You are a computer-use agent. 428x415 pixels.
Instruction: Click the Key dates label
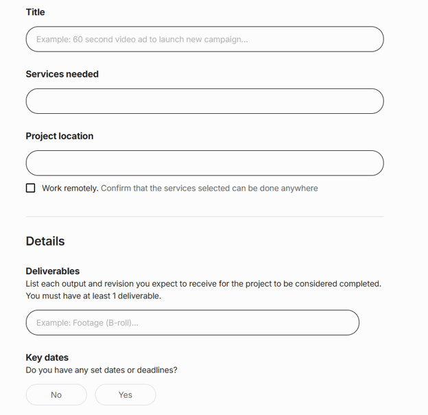(x=47, y=357)
